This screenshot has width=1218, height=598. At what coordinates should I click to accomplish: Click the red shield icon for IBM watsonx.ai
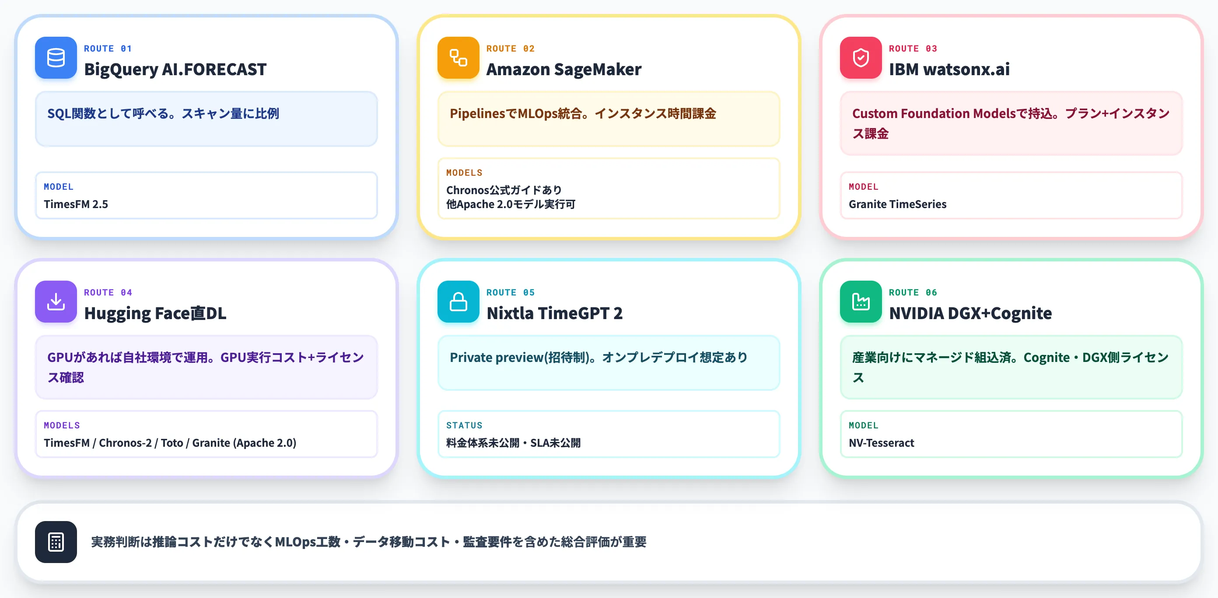(861, 58)
